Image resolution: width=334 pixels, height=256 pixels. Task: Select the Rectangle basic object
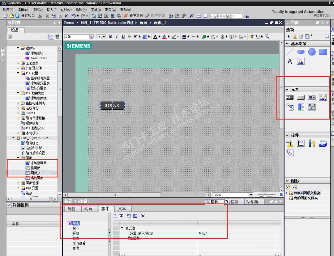(323, 52)
